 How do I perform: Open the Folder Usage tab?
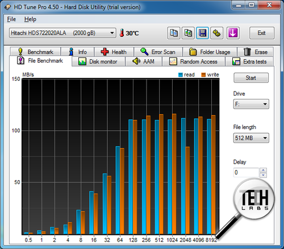[210, 52]
